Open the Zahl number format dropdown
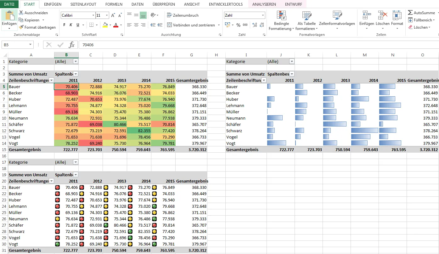This screenshot has height=254, width=439. 263,15
